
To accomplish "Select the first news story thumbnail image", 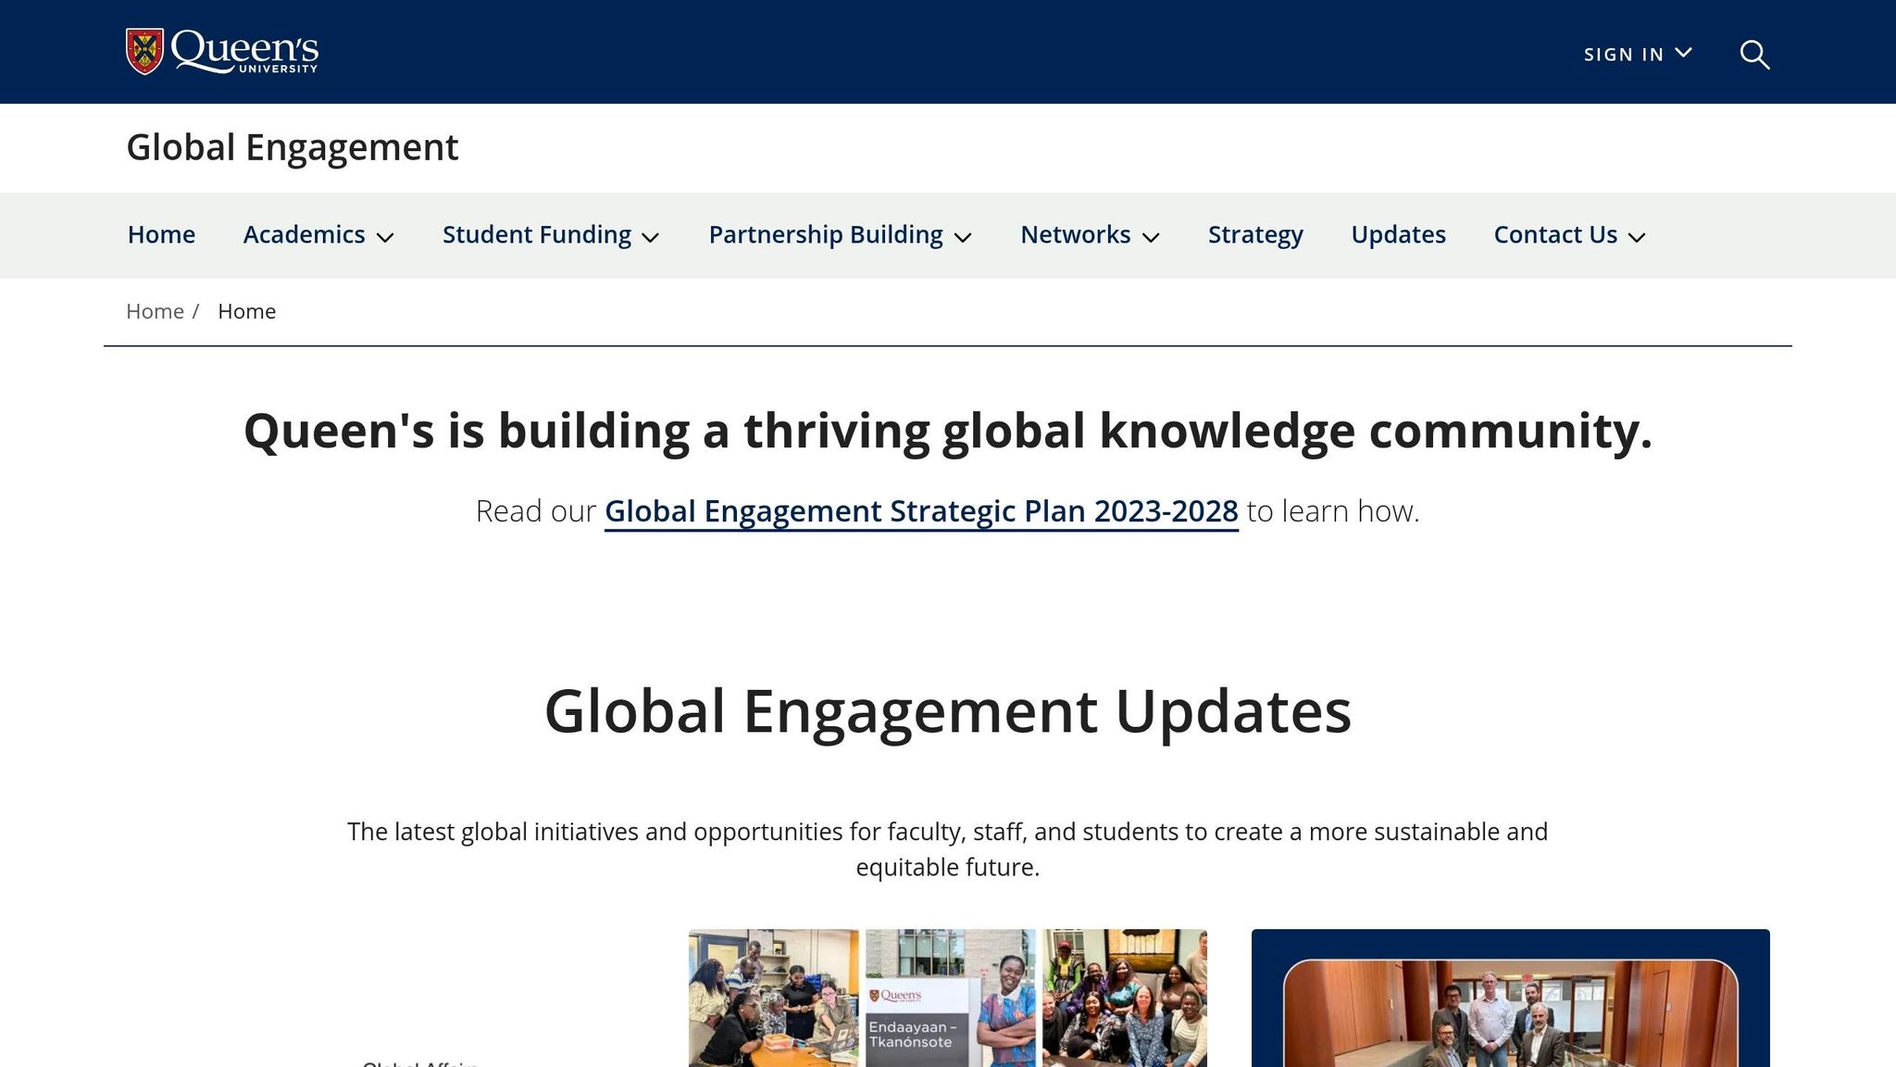I will coord(773,998).
